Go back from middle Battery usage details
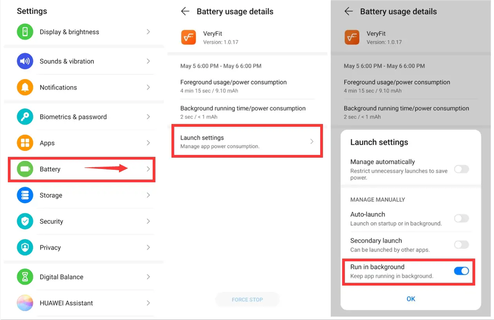The height and width of the screenshot is (320, 494). pyautogui.click(x=185, y=11)
